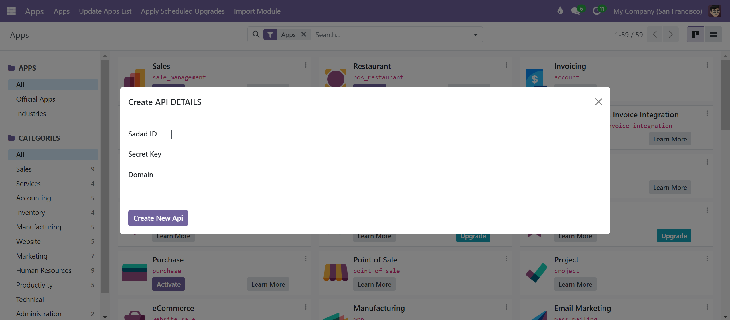
Task: Open the Purchase card kebab menu
Action: coord(305,259)
